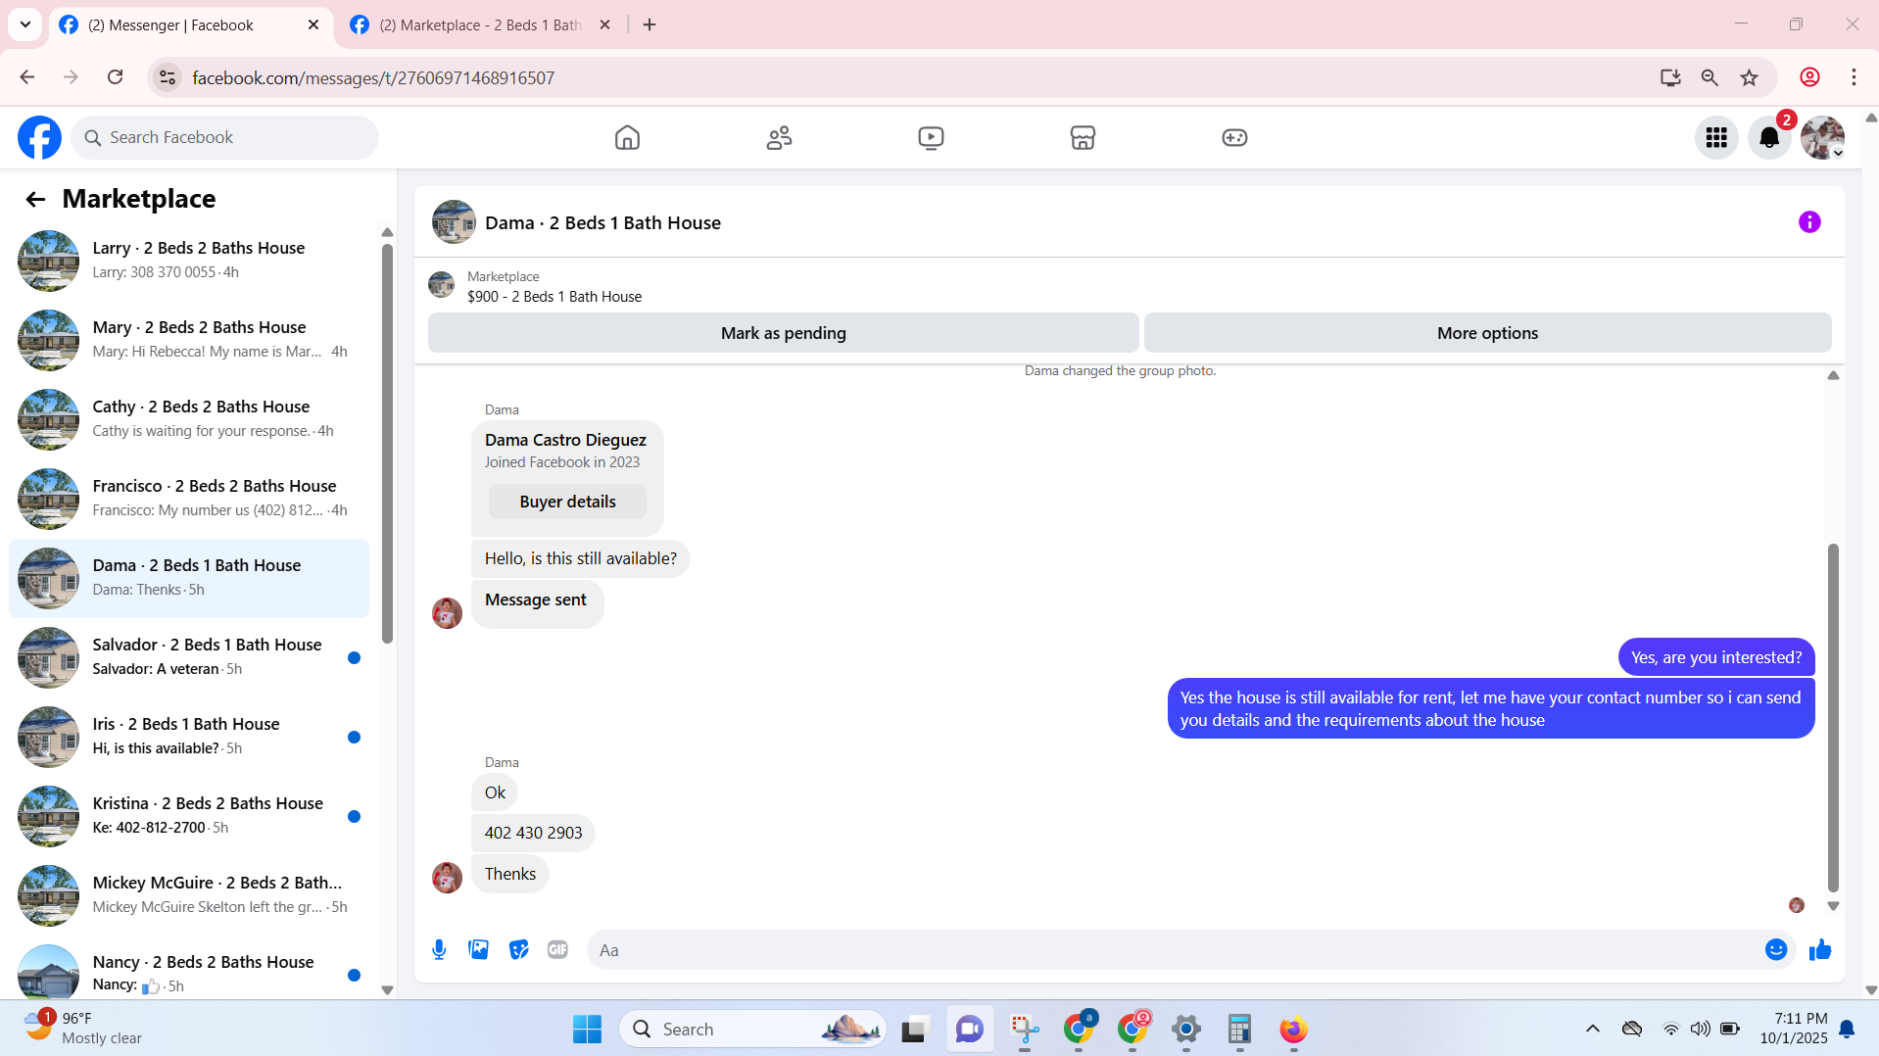Click the down arrow of chat scrollbar
Image resolution: width=1879 pixels, height=1056 pixels.
coord(1833,906)
